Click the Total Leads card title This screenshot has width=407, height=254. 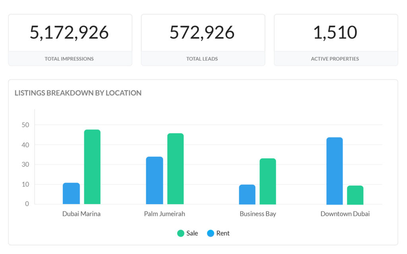(203, 58)
